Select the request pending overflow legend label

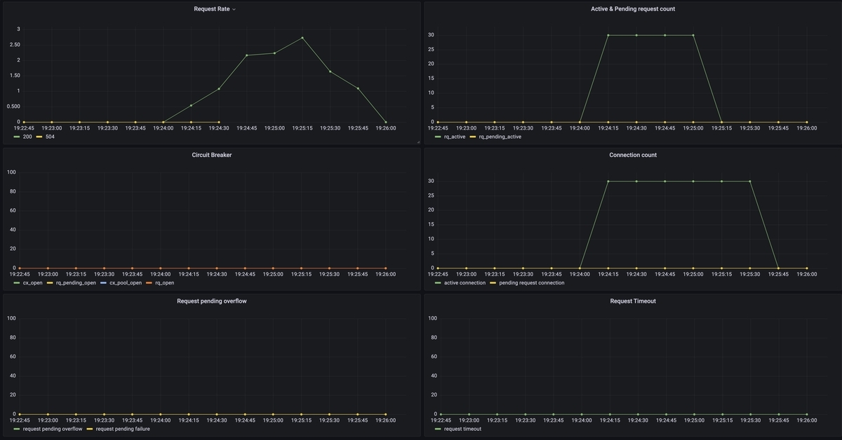coord(53,429)
